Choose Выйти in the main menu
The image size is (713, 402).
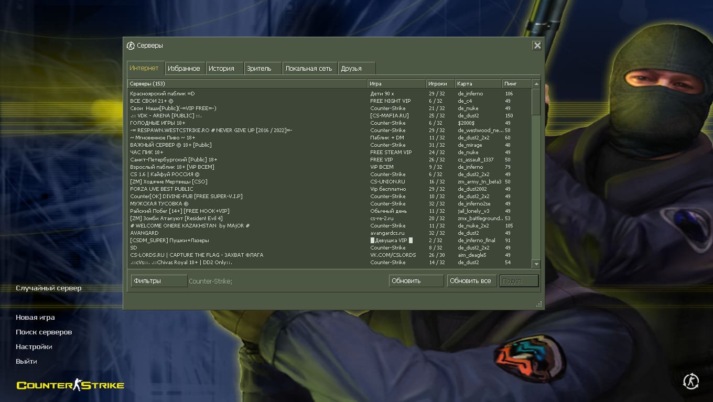tap(26, 362)
